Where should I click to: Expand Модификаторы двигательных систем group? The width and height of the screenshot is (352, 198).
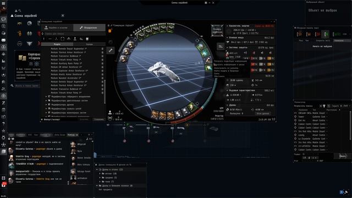coord(46,101)
